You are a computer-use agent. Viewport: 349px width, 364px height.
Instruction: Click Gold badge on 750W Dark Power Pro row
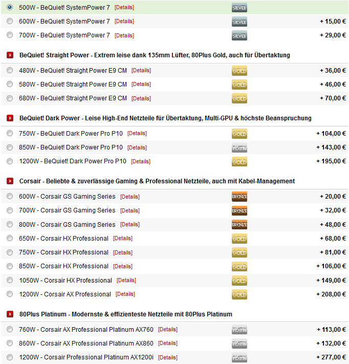(239, 134)
